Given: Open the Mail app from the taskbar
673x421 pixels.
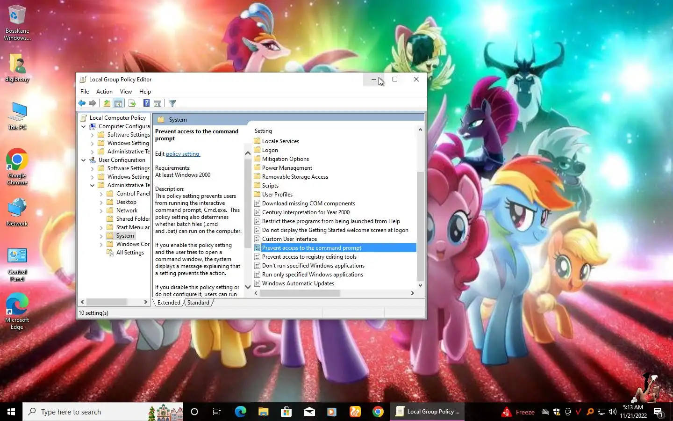Looking at the screenshot, I should [309, 412].
